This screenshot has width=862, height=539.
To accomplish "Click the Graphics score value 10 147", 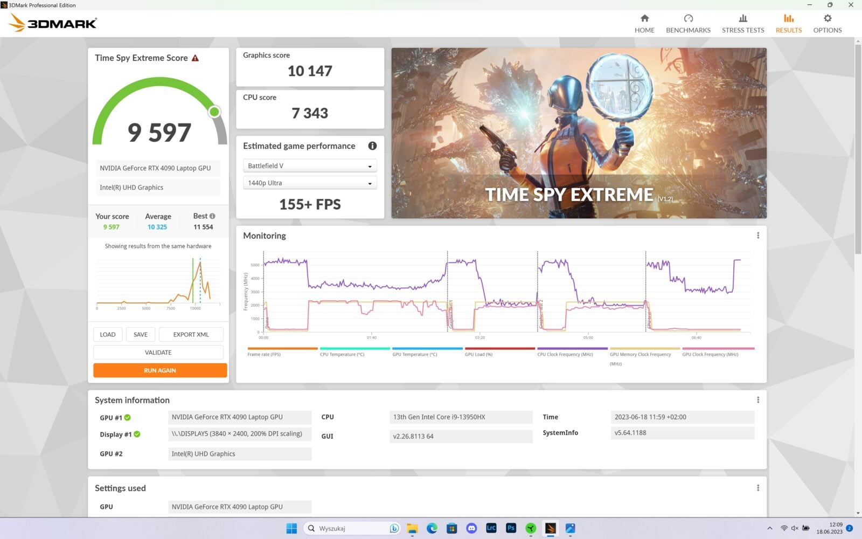I will 310,71.
